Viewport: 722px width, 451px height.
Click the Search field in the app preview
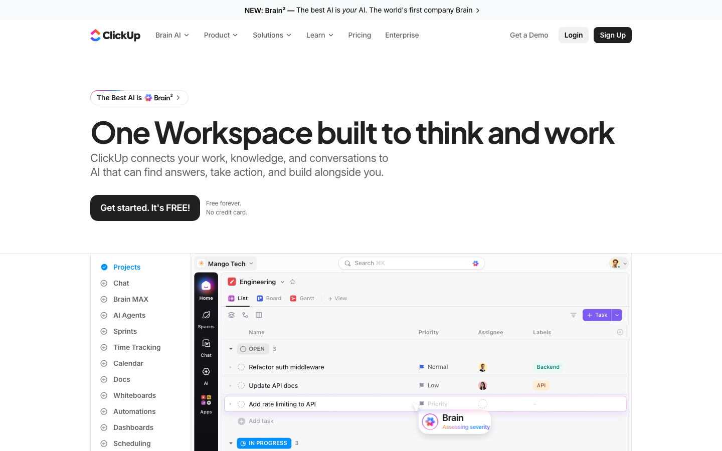412,263
